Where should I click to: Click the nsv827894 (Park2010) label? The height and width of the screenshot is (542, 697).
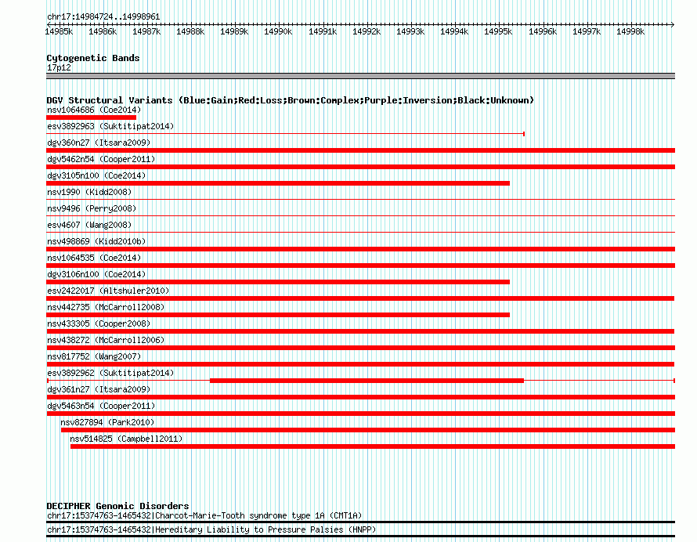[107, 422]
